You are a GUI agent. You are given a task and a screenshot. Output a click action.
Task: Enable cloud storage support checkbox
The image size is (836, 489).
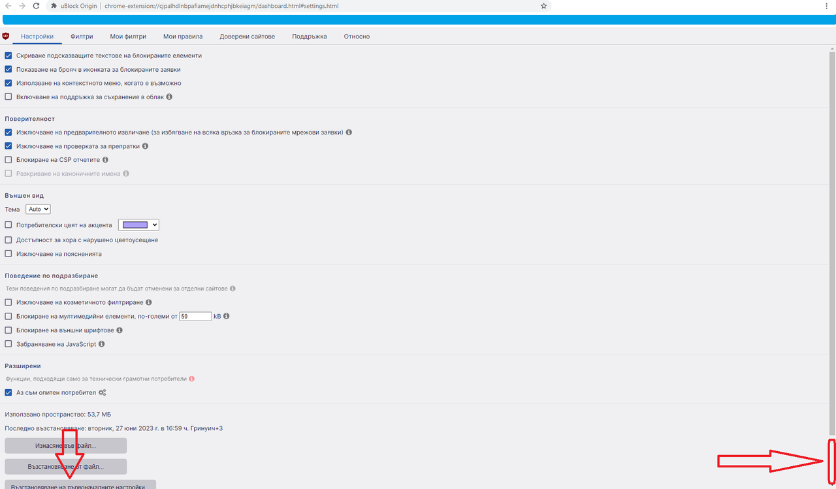[x=8, y=96]
